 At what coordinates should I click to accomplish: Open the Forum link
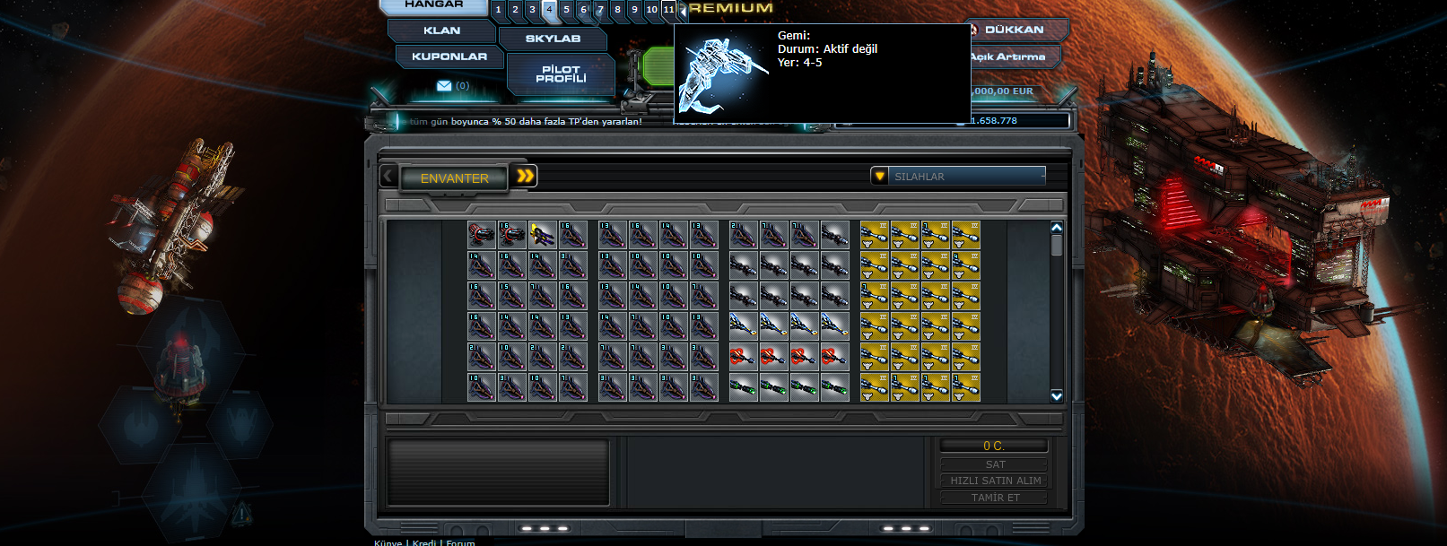(x=460, y=542)
